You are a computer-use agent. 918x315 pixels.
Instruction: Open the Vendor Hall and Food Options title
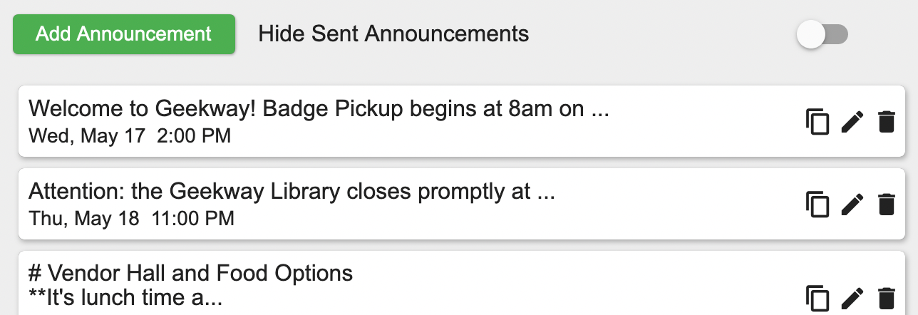coord(191,273)
